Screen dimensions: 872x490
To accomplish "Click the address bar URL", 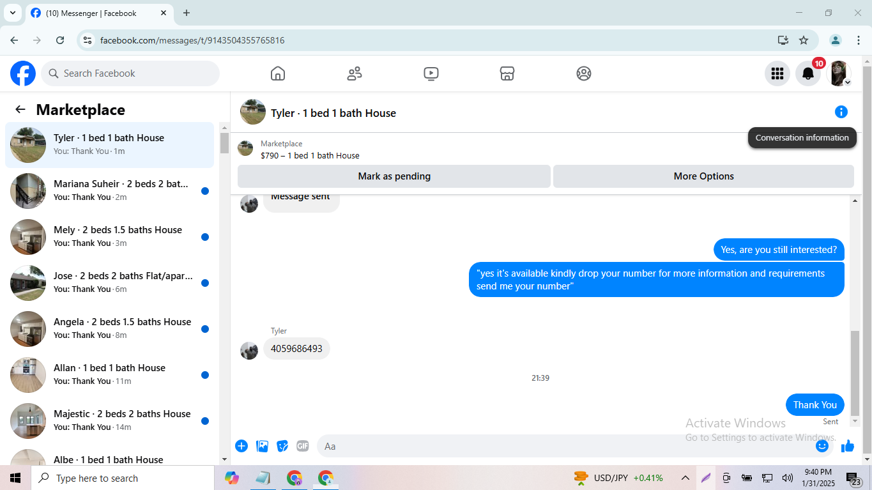I will (x=192, y=40).
